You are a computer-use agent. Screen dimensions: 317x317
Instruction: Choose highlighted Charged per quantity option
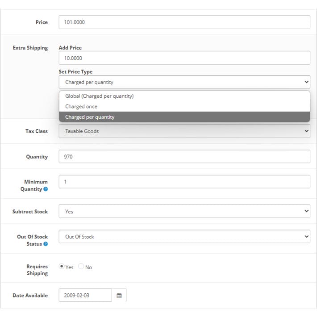coord(184,117)
